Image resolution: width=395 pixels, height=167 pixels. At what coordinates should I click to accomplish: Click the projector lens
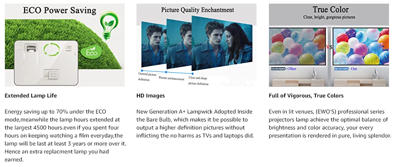(31, 48)
